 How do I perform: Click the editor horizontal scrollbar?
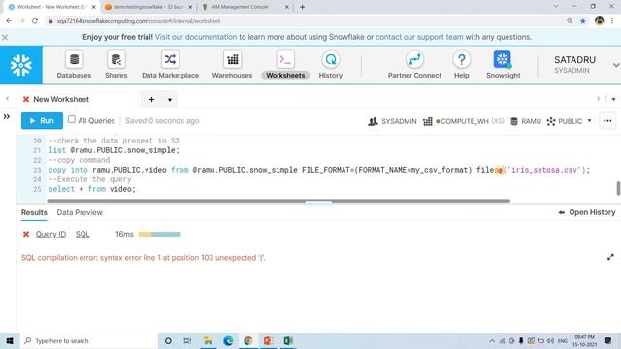click(x=278, y=201)
